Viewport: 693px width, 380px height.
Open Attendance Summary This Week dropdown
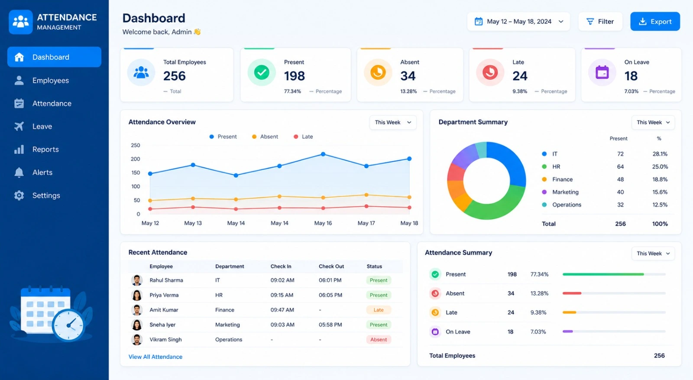653,253
